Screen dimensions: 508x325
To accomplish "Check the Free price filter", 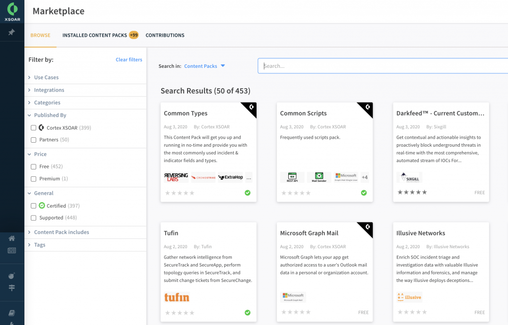I will 33,166.
